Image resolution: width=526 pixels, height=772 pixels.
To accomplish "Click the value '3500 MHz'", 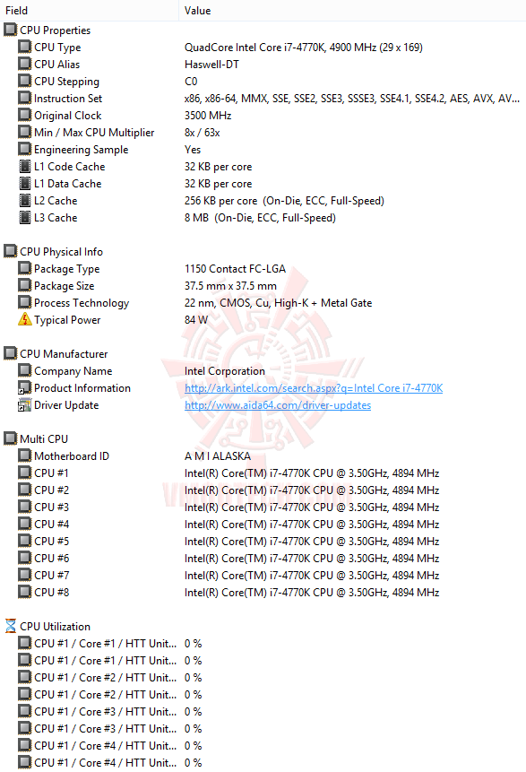I will pos(208,115).
